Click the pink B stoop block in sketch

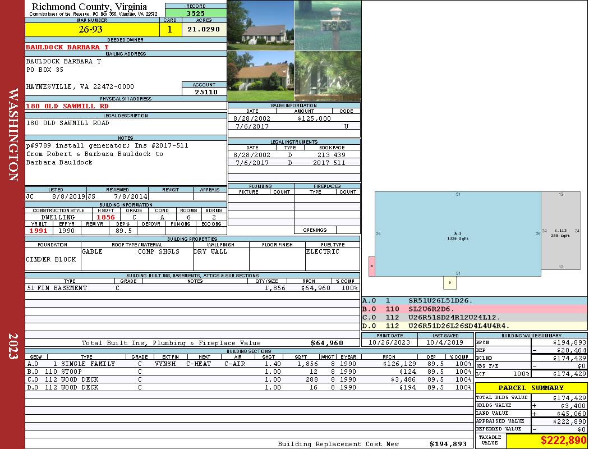tap(371, 267)
